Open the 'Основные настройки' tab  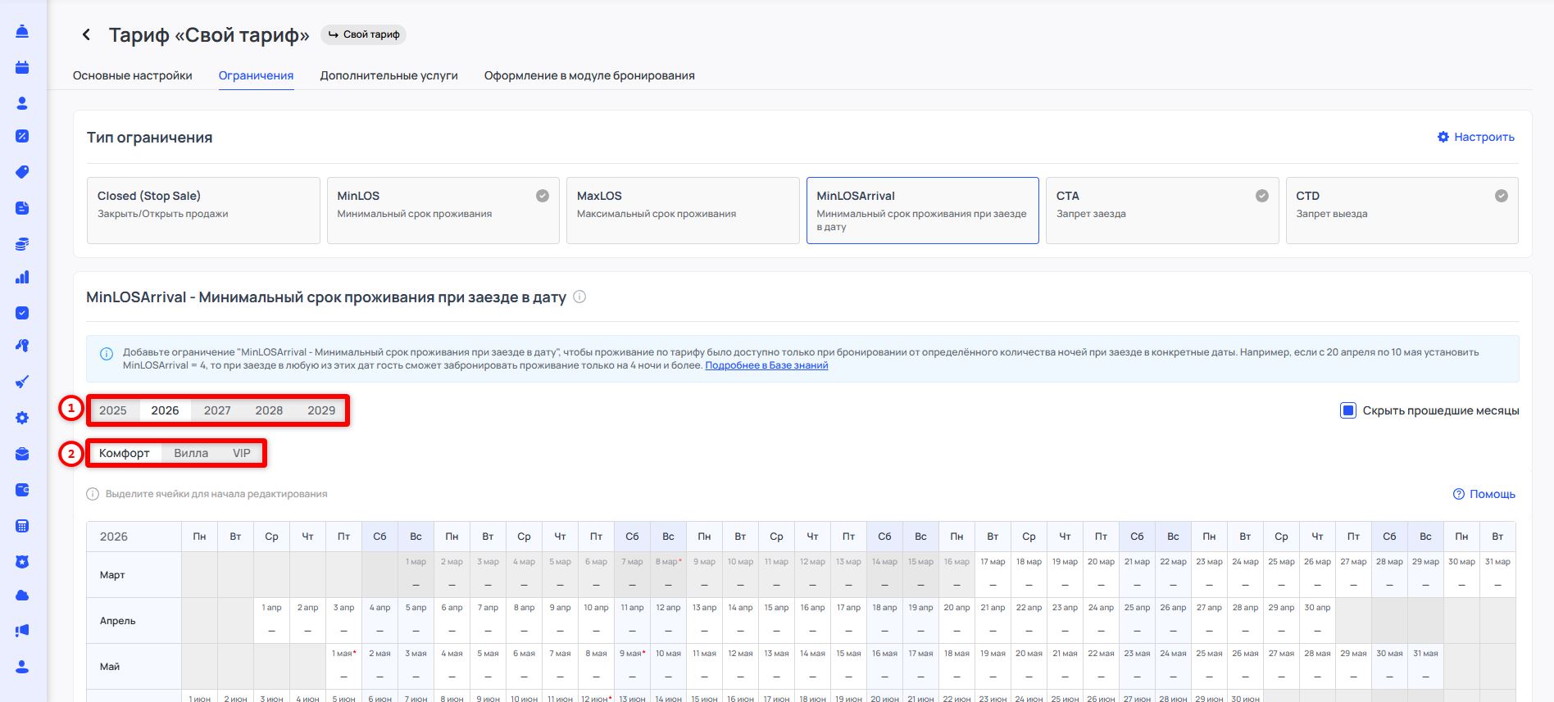point(133,75)
